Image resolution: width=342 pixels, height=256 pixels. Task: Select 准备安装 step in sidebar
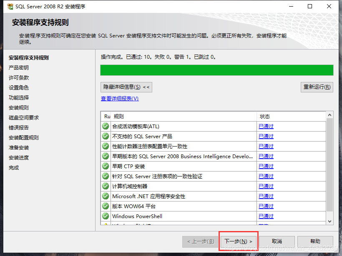(x=18, y=148)
